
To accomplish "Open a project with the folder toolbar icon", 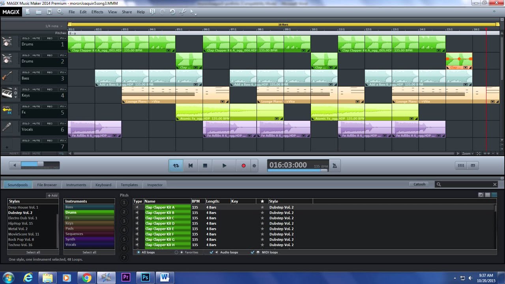I will [x=39, y=12].
